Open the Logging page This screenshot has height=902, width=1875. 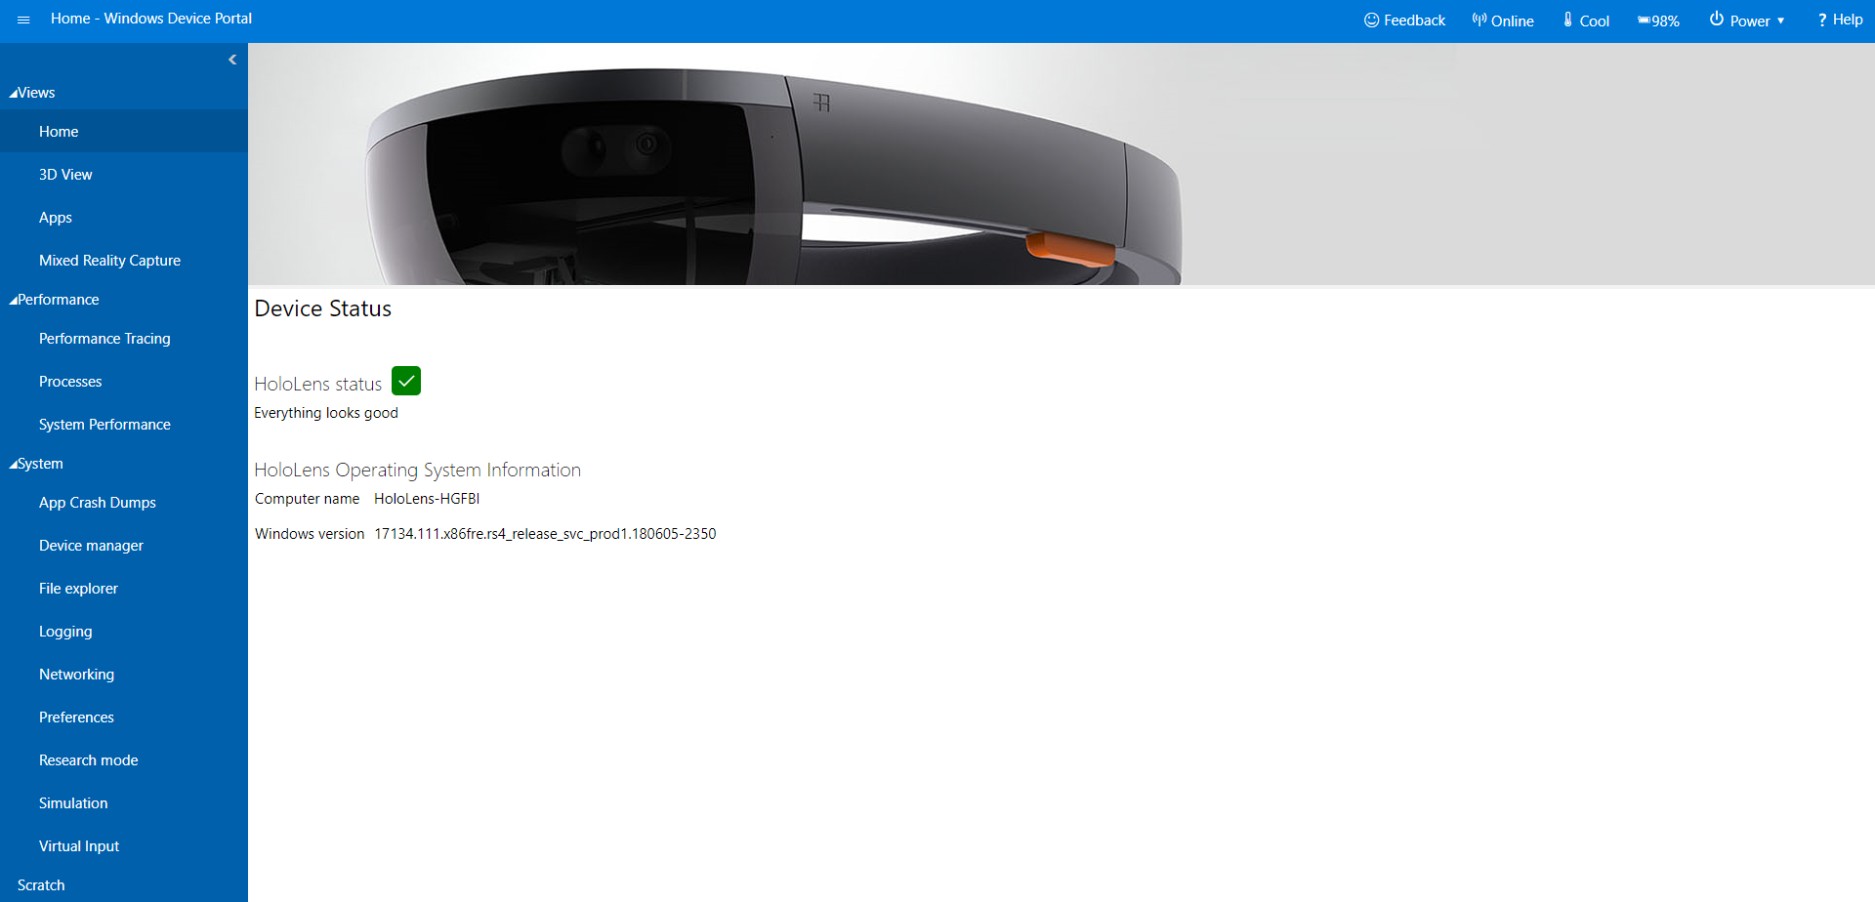[x=124, y=632]
